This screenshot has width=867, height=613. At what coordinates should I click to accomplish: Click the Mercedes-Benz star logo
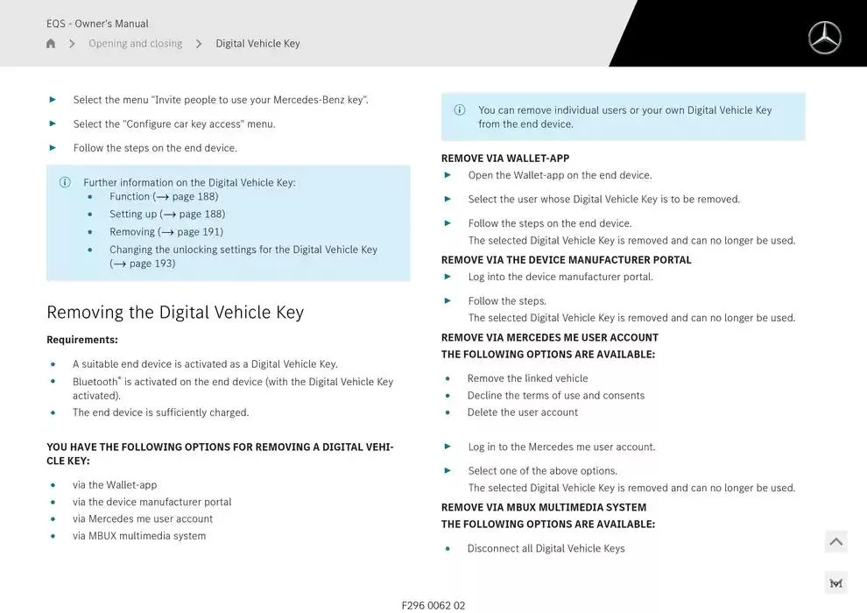[824, 38]
